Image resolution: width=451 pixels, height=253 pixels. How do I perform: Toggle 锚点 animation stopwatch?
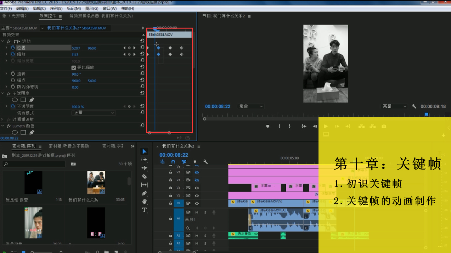coord(13,80)
